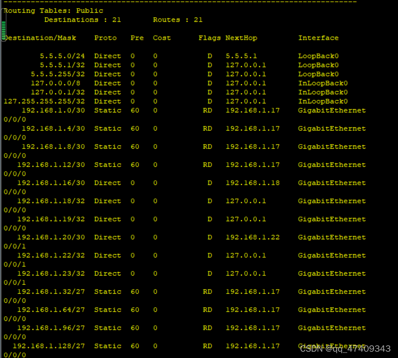The width and height of the screenshot is (398, 358).
Task: Click 0/0/0 interface suffix under 192.168.1.0/30
Action: coord(15,120)
